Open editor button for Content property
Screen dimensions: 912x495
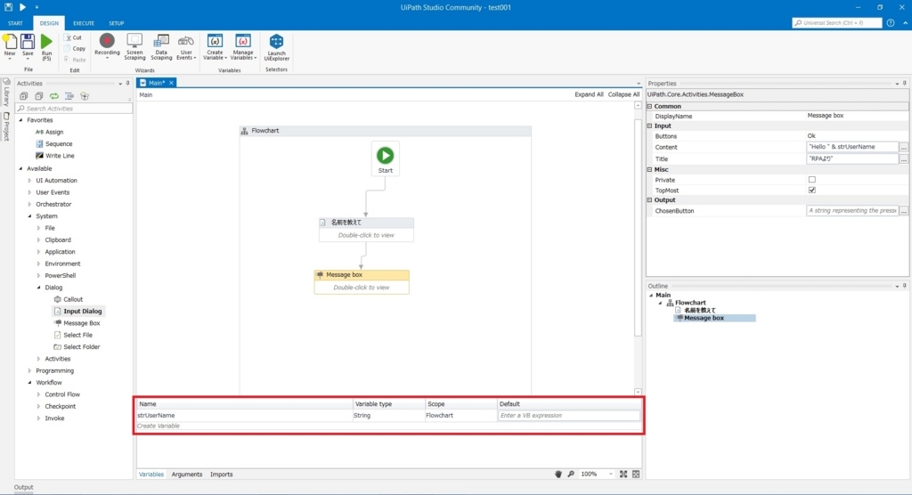pos(903,147)
